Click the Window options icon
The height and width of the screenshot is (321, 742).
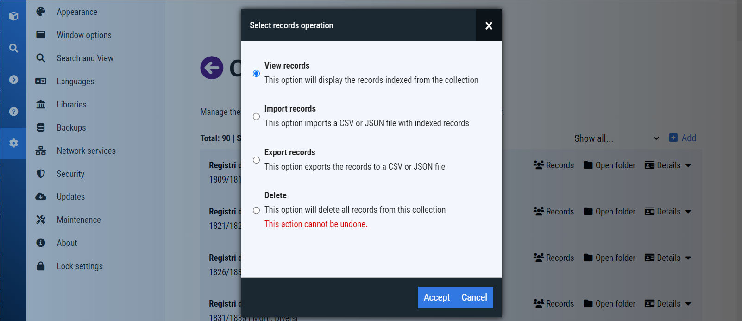pos(41,35)
